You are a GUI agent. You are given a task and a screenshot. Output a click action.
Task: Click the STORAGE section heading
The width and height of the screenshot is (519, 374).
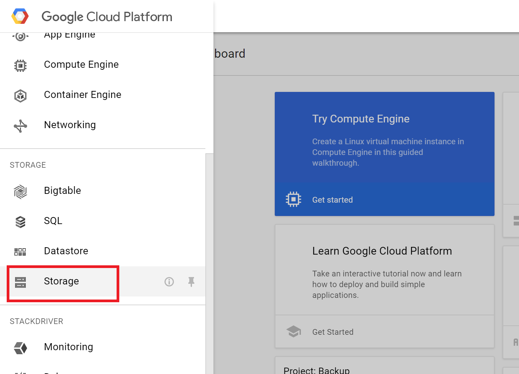click(28, 165)
